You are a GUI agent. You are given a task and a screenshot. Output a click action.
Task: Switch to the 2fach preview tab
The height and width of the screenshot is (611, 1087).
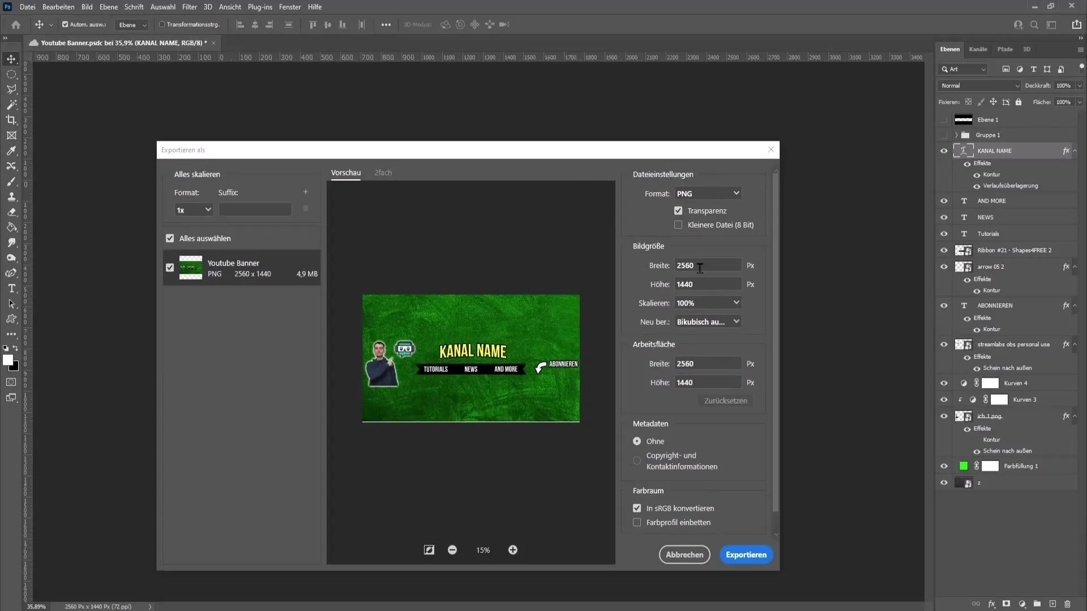(383, 173)
